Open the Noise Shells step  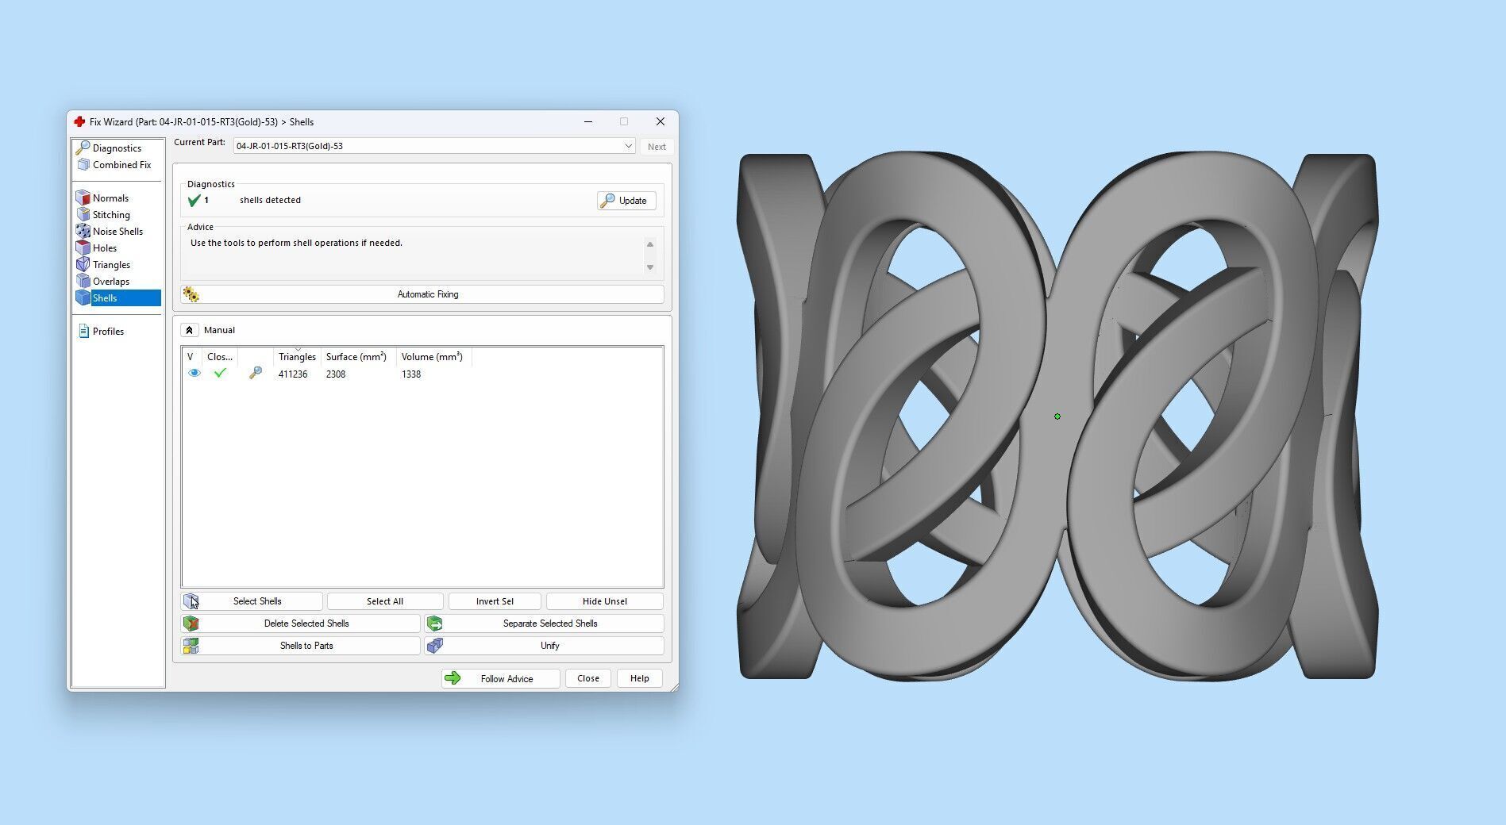click(110, 232)
